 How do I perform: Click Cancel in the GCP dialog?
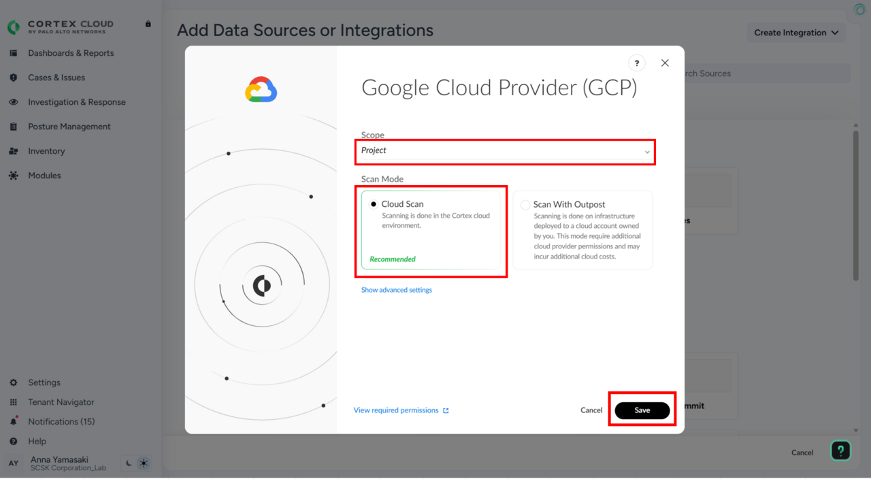click(x=591, y=410)
